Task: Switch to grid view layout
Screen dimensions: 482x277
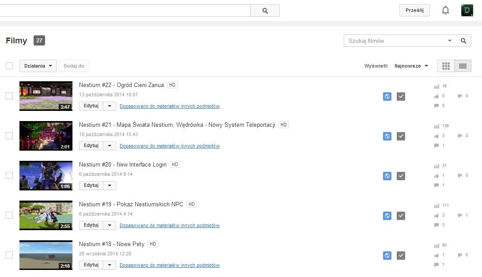Action: 446,66
